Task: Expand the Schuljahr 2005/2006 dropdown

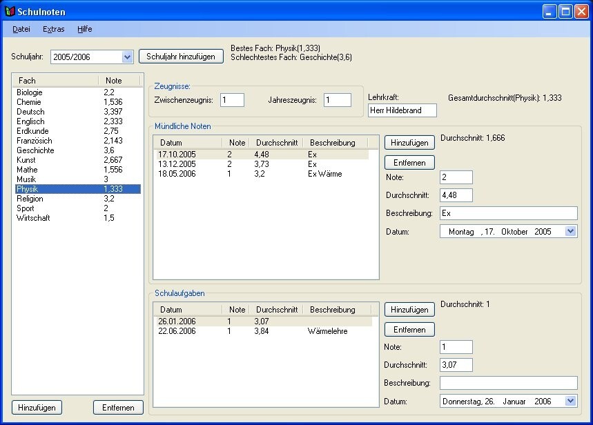Action: click(127, 57)
